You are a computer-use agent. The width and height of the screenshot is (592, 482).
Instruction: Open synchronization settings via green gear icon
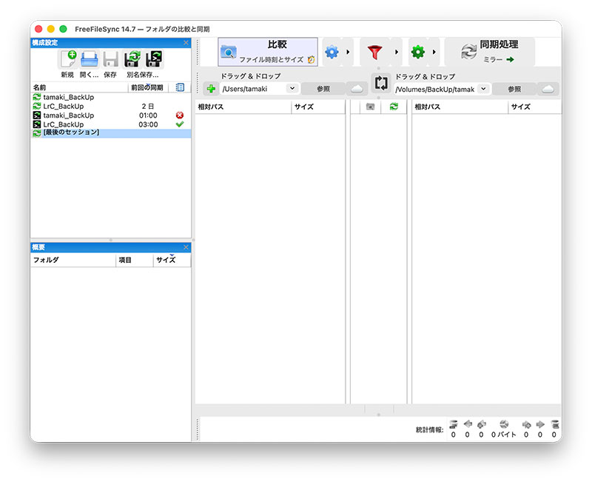[x=418, y=52]
